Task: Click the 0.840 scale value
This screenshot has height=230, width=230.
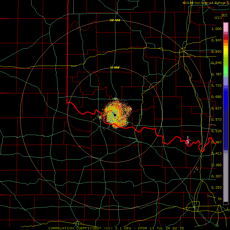Action: [216, 63]
